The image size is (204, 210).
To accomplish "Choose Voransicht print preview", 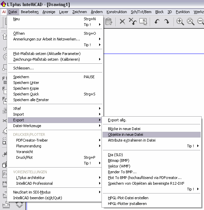I will [x=55, y=152].
